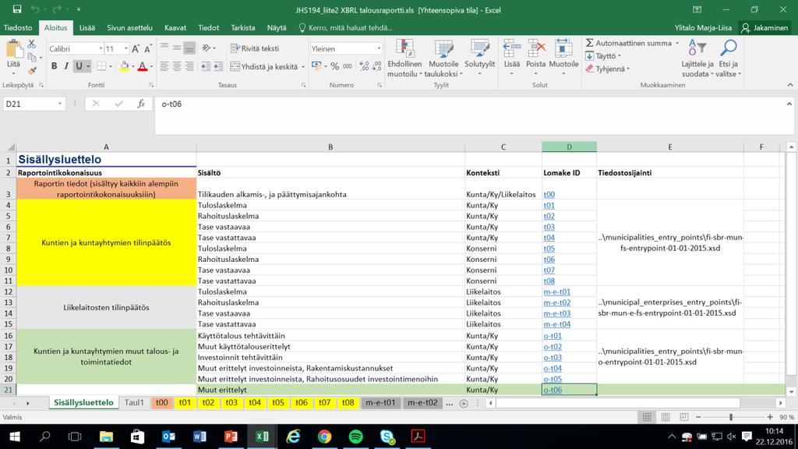Open Merge and Center (Yhdistä ja keskitä) dropdown arrow
Screen dimensions: 798x449
[x=303, y=67]
